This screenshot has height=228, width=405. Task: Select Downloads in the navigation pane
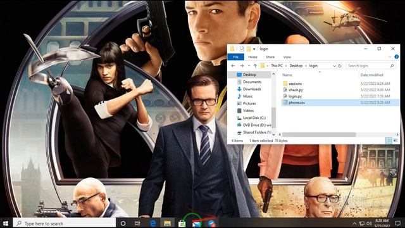252,89
